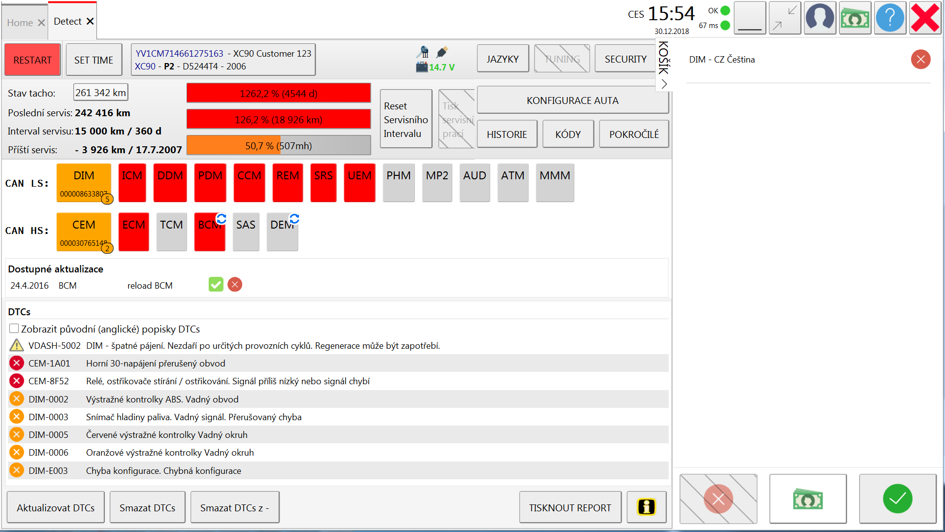This screenshot has height=532, width=945.
Task: Open the user profile icon
Action: (x=819, y=18)
